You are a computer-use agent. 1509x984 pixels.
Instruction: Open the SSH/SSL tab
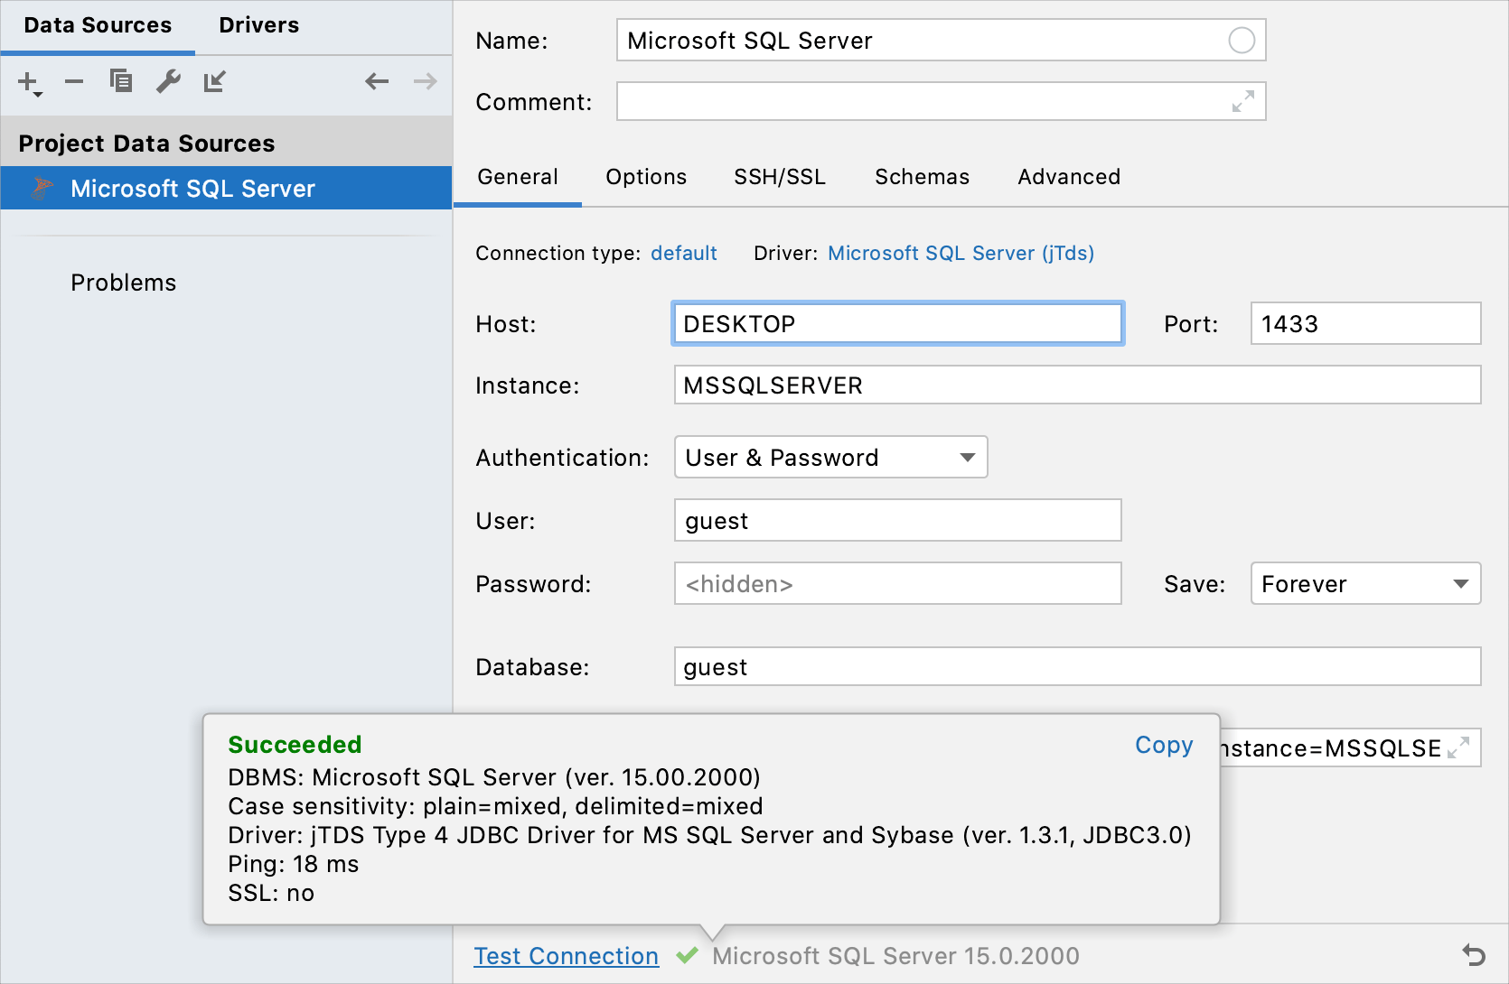pyautogui.click(x=780, y=177)
